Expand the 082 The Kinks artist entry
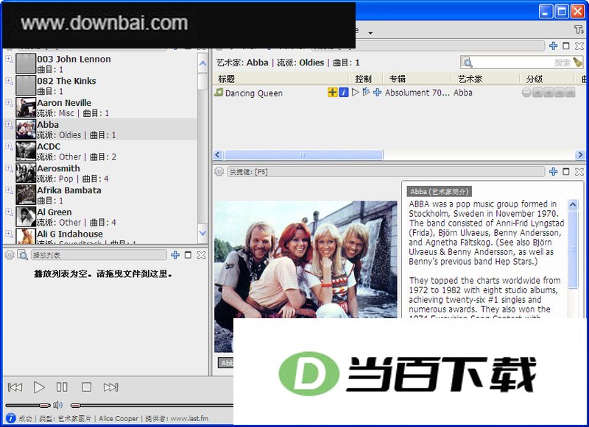589x427 pixels. (9, 81)
